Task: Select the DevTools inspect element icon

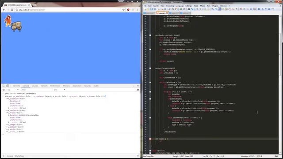Action: [x=4, y=86]
